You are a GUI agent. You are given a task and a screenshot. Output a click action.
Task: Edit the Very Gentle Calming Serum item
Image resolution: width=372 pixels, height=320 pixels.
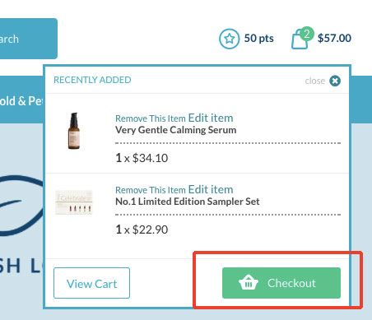[211, 118]
